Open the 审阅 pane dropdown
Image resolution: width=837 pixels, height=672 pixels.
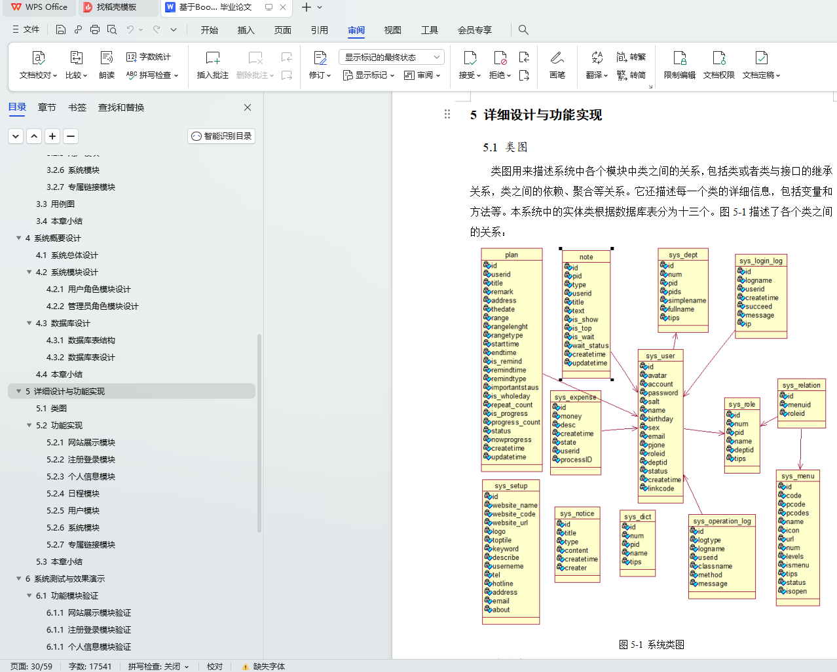tap(422, 75)
